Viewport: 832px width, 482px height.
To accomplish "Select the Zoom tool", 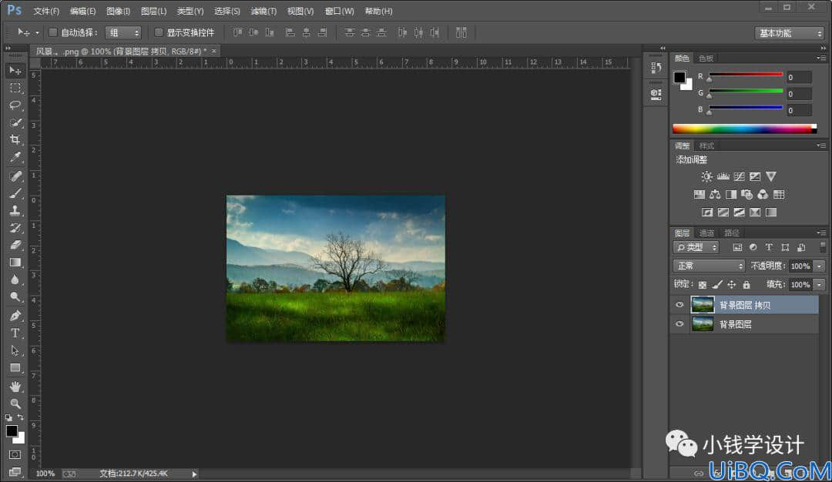I will 15,403.
